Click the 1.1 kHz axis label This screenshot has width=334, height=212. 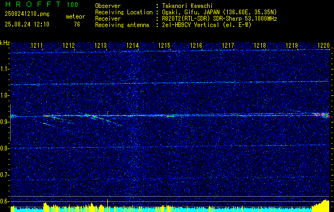pos(4,69)
